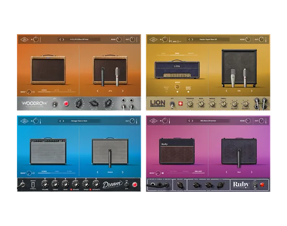Toggle the Dream BRIGHT/NORMAL switch
287x226 pixels.
point(33,184)
